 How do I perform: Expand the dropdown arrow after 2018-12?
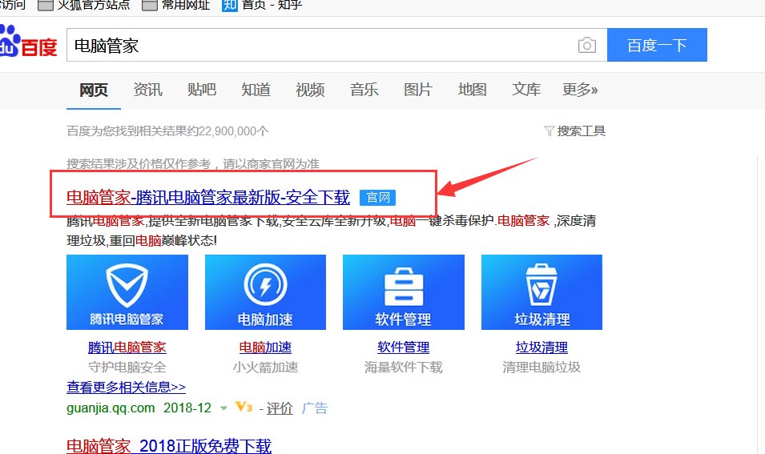point(223,408)
